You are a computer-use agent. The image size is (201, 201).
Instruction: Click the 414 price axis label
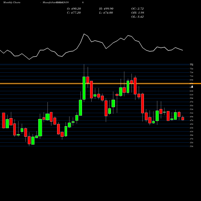tap(191, 131)
